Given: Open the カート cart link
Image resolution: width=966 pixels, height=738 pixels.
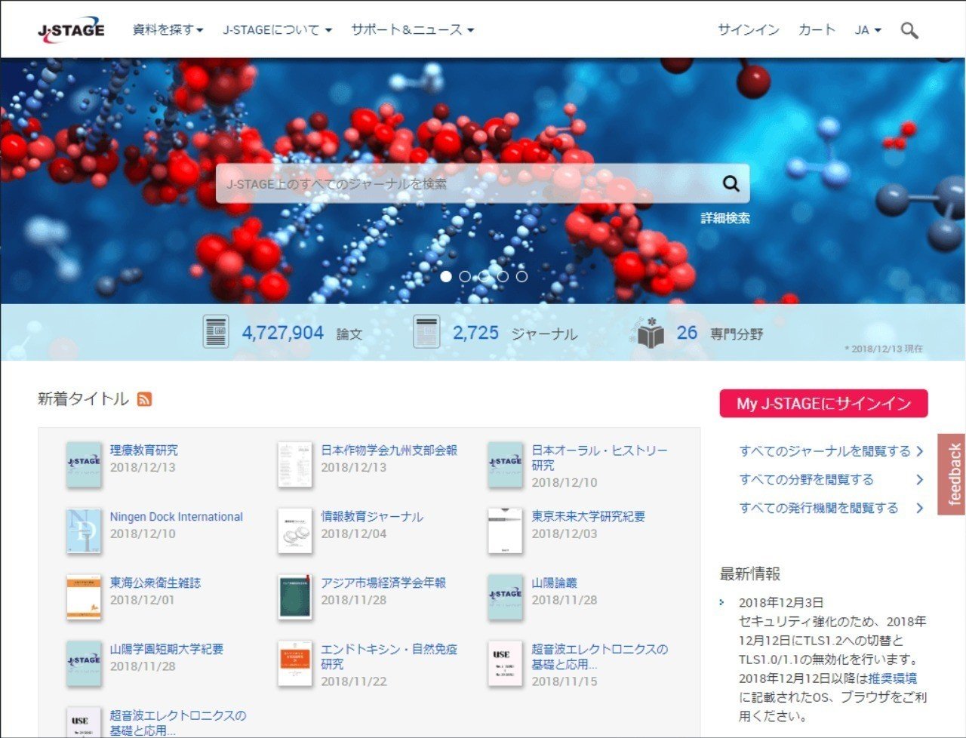Looking at the screenshot, I should pyautogui.click(x=817, y=30).
